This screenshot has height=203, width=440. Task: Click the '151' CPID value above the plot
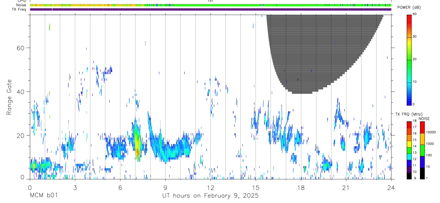[210, 1]
